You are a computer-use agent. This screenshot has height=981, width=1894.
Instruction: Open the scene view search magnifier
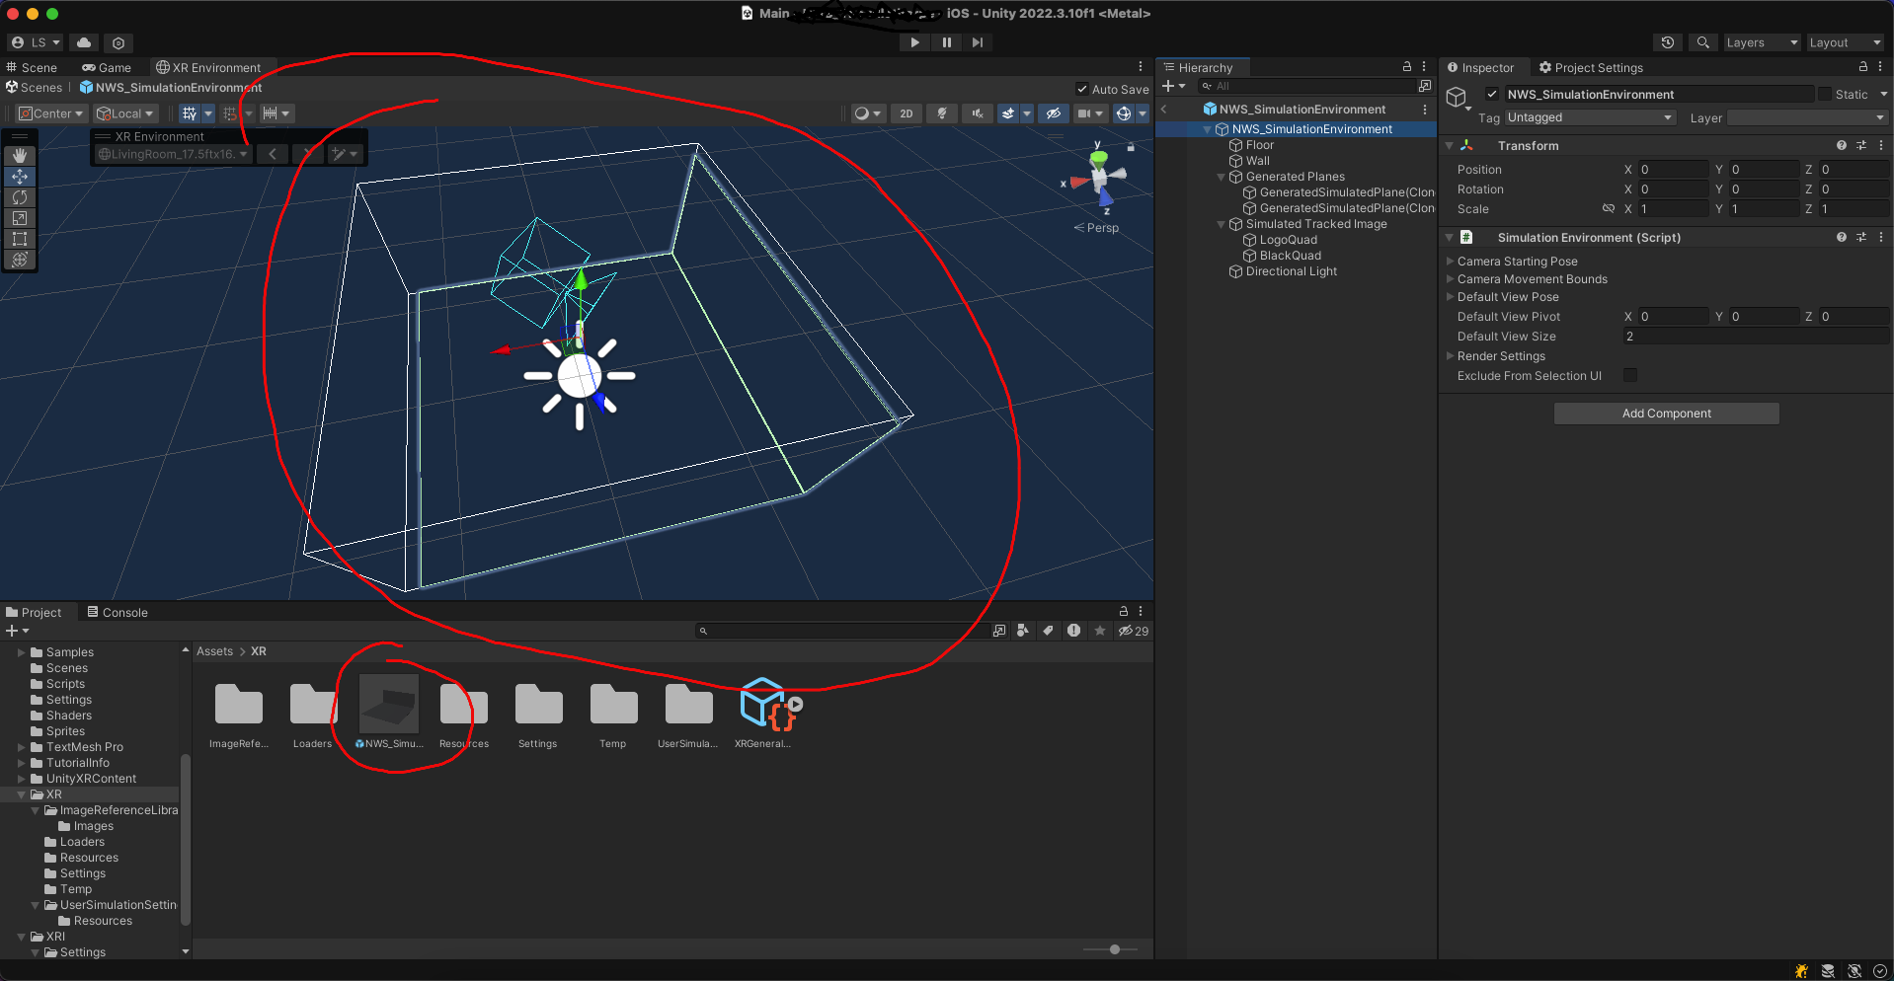[1702, 42]
